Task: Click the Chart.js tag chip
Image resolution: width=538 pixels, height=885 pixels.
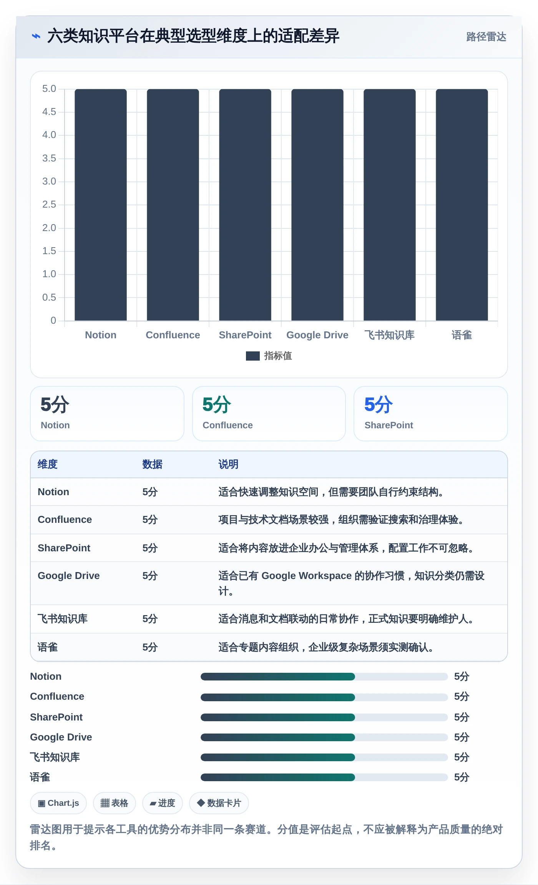Action: 58,803
